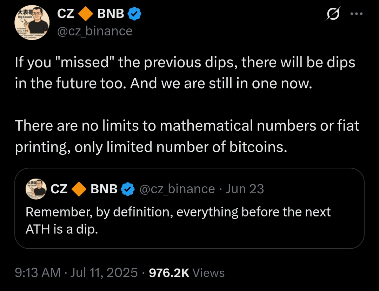Click the Jun 23 date on quoted tweet
The width and height of the screenshot is (379, 291).
(245, 189)
